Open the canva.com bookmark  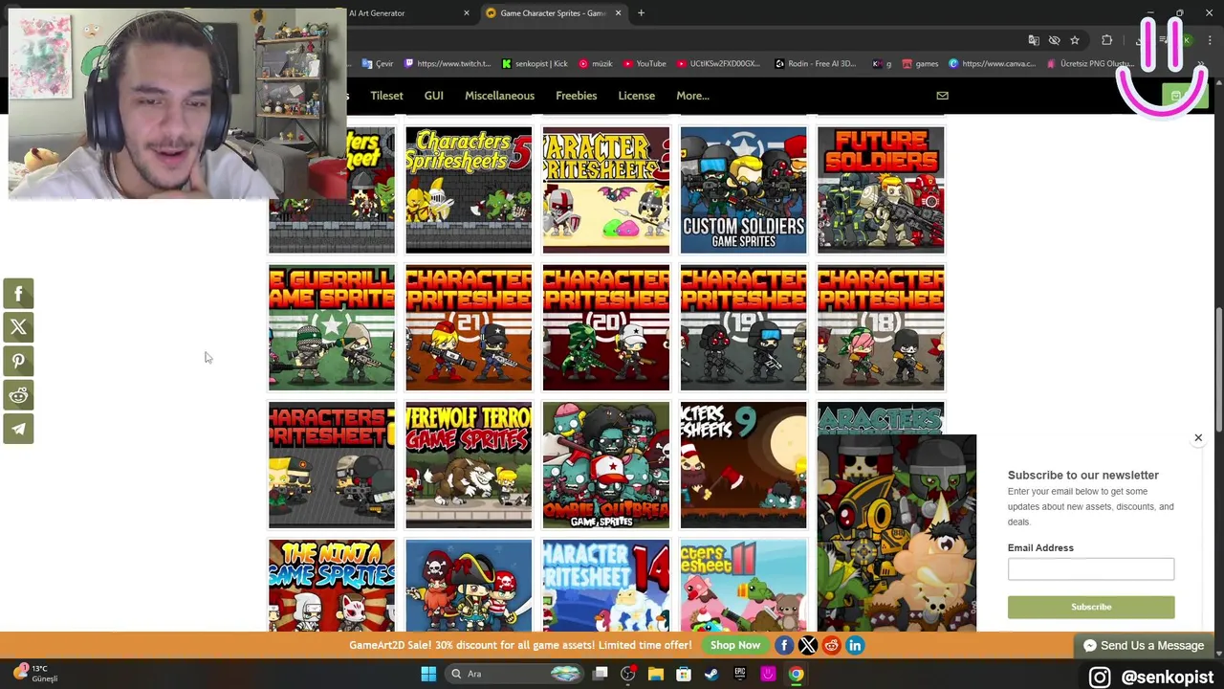[x=992, y=64]
